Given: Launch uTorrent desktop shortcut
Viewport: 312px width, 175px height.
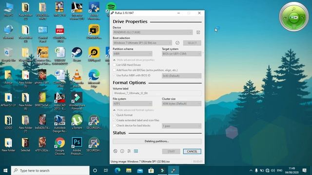Looking at the screenshot, I should point(77,122).
